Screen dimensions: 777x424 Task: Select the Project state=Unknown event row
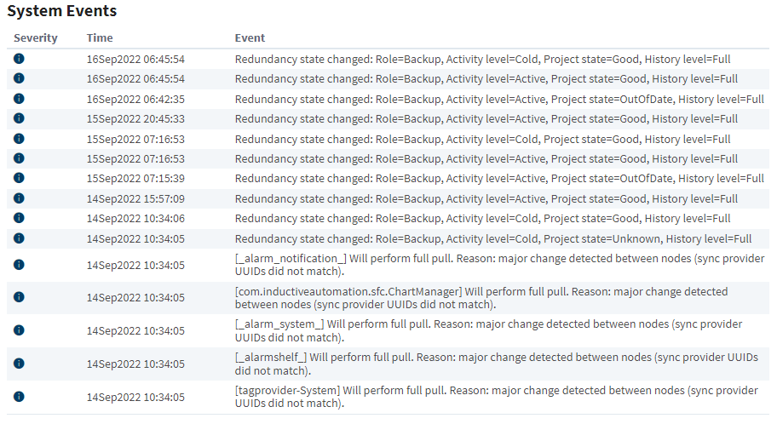tap(388, 238)
